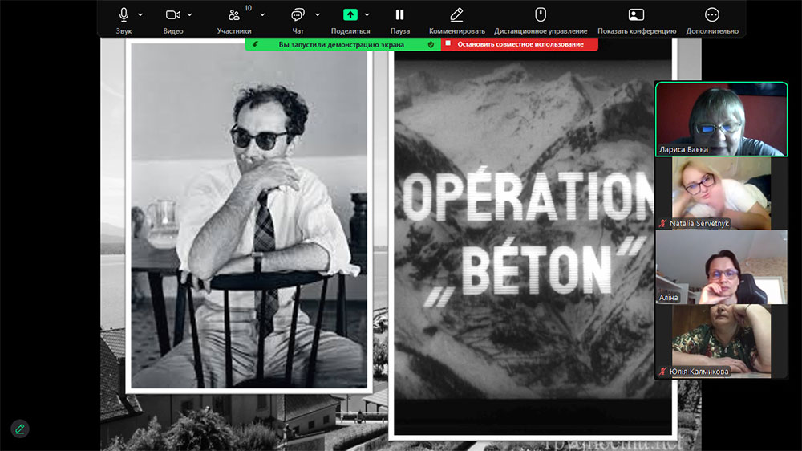Expand chat options arrow beside Чат

318,14
